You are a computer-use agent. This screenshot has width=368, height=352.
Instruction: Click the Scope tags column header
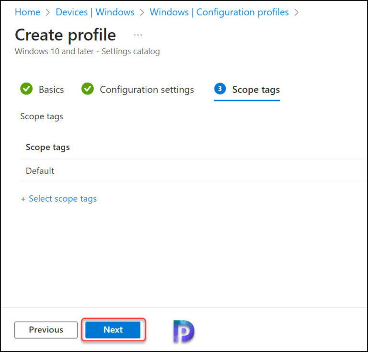click(47, 148)
